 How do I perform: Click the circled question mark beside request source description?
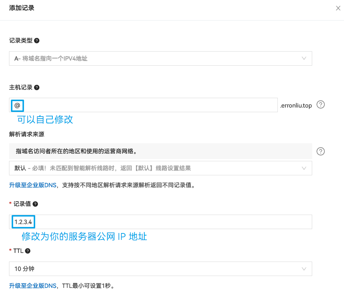(320, 151)
